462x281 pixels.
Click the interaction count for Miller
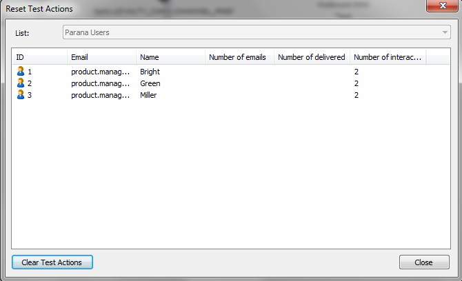pos(356,95)
